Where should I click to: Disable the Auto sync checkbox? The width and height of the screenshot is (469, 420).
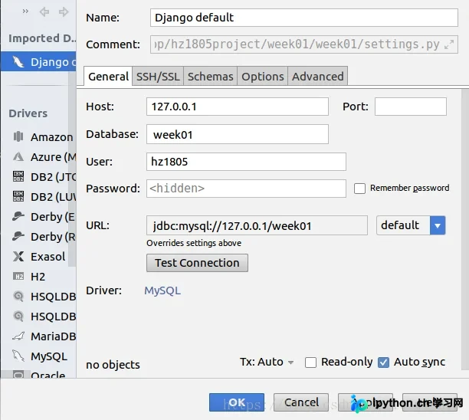coord(383,363)
